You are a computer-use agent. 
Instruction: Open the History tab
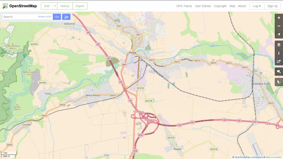[x=65, y=6]
